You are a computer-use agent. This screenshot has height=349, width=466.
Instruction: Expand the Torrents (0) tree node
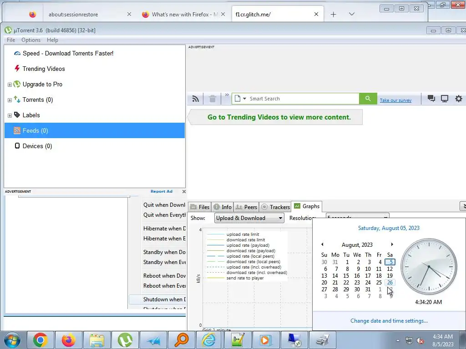click(x=10, y=100)
